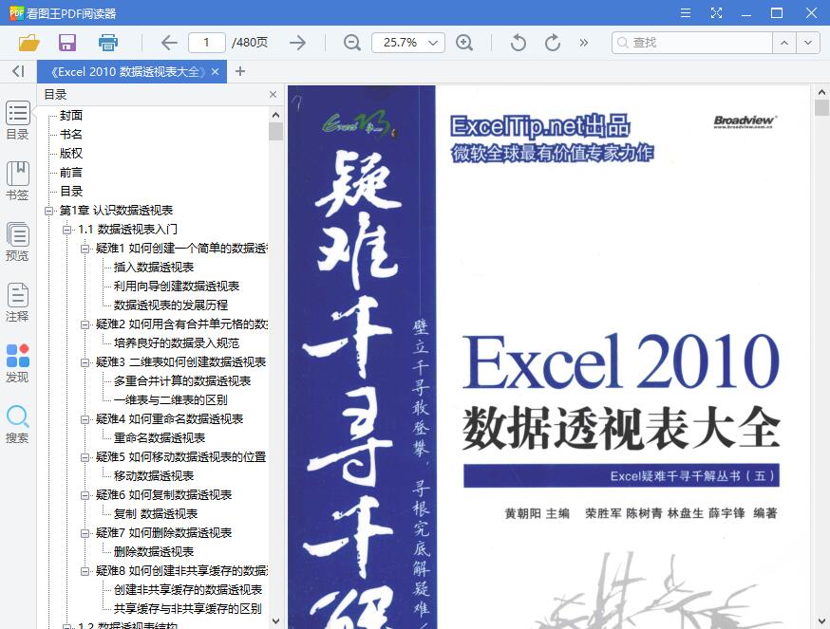This screenshot has width=830, height=629.
Task: Show more toolbar tools chevrons
Action: pos(583,43)
